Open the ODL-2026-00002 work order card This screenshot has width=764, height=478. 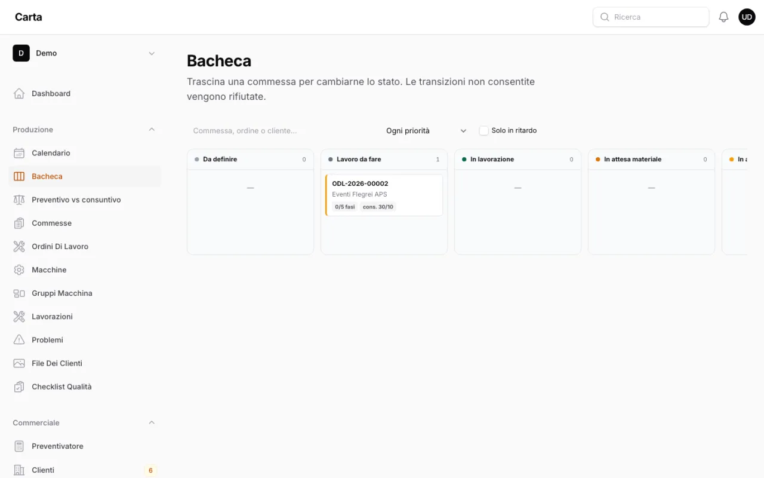coord(384,195)
